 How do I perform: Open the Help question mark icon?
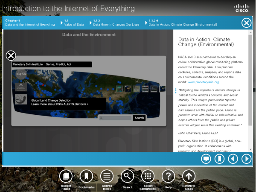pos(168,176)
